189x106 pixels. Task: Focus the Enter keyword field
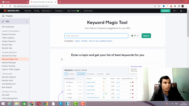pos(96,36)
